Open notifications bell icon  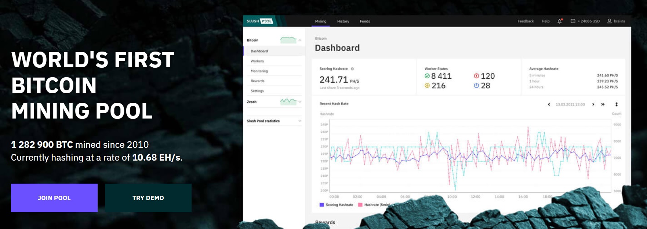click(x=560, y=21)
